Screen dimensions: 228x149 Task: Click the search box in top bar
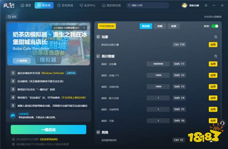(x=147, y=6)
